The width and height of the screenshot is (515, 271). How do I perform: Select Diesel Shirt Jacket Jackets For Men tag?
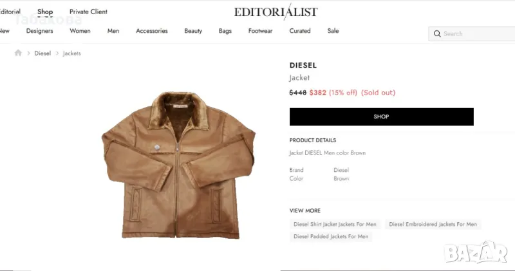coord(335,225)
